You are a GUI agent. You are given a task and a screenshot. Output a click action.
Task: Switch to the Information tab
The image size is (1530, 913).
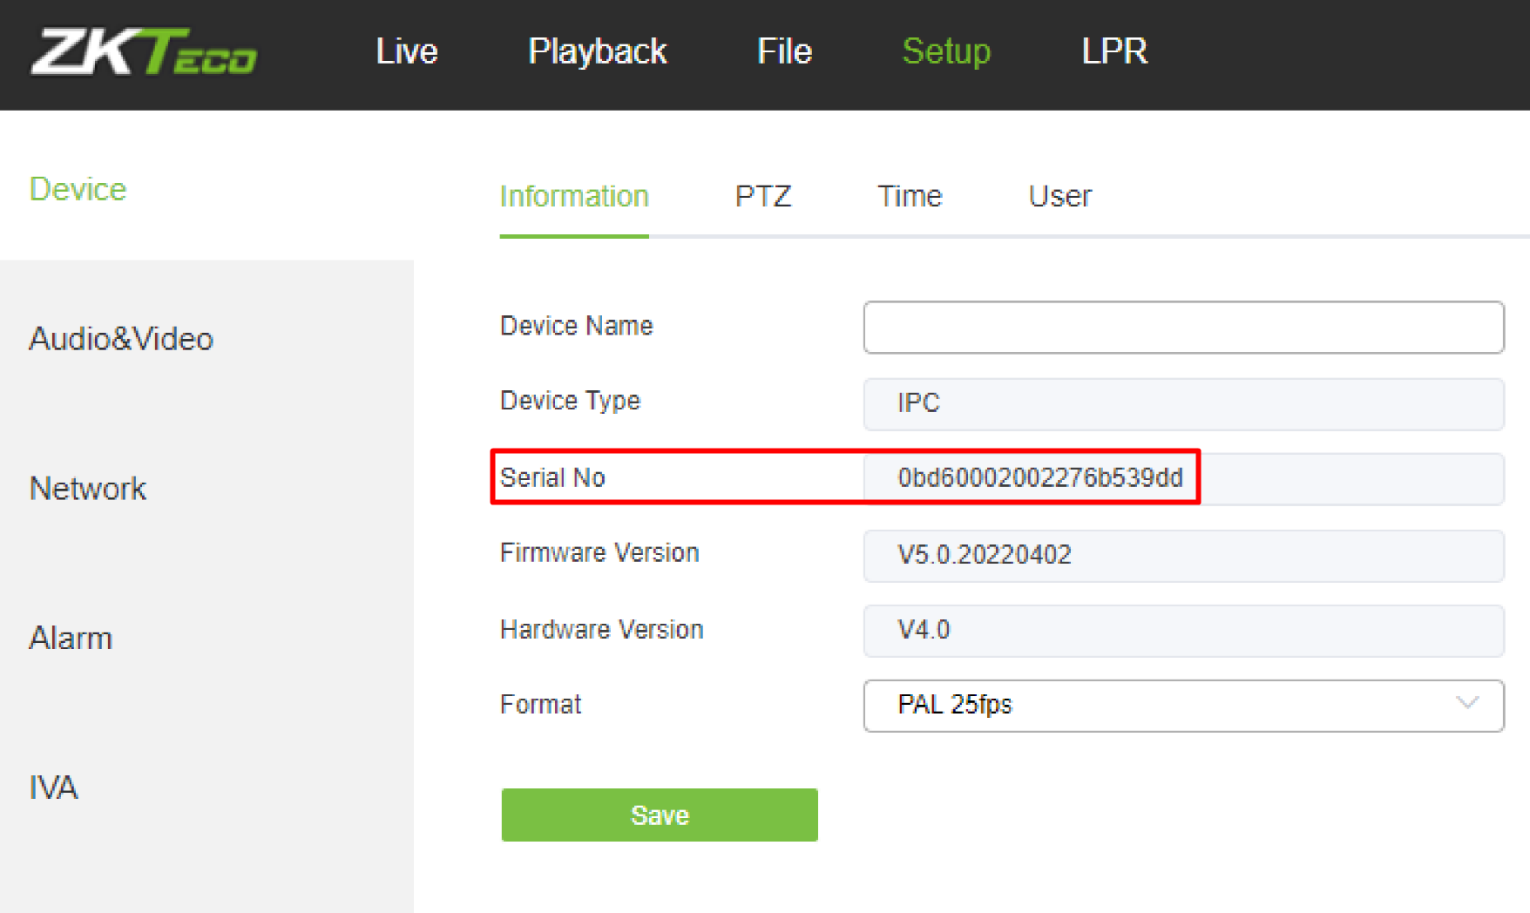click(574, 196)
